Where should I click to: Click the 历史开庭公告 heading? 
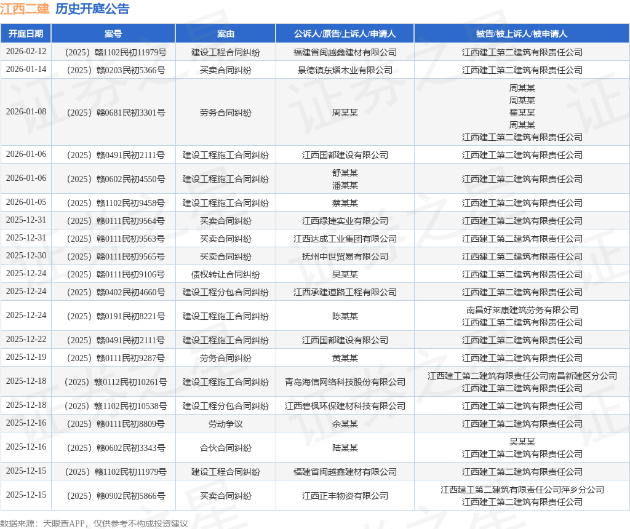coord(92,9)
